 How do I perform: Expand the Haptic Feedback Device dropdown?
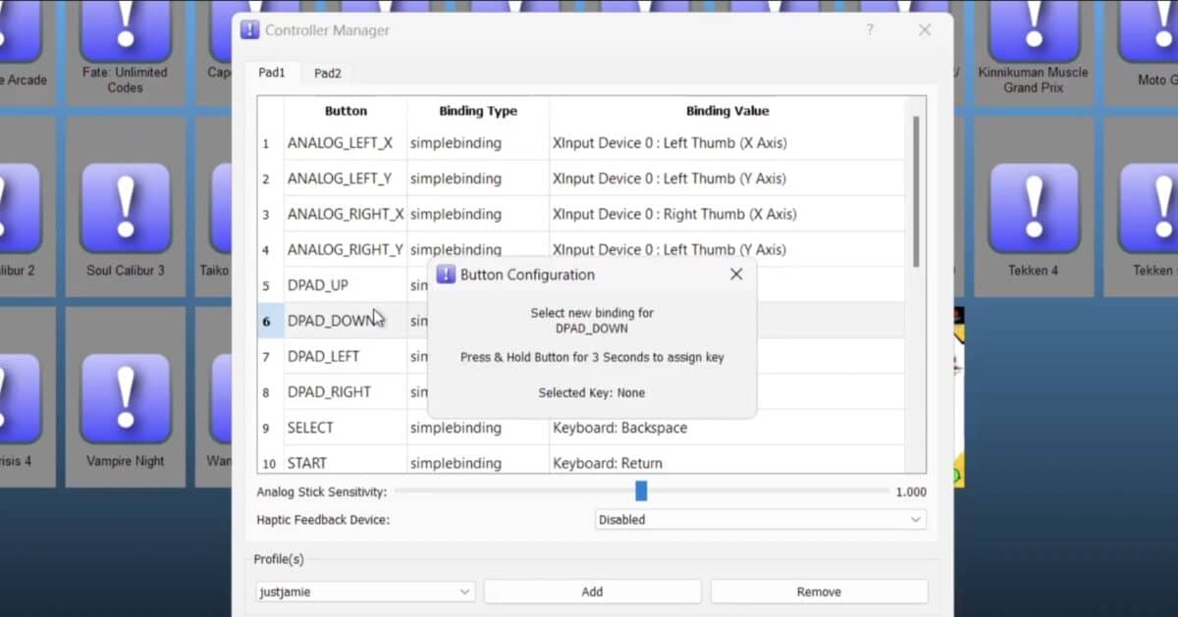[760, 520]
